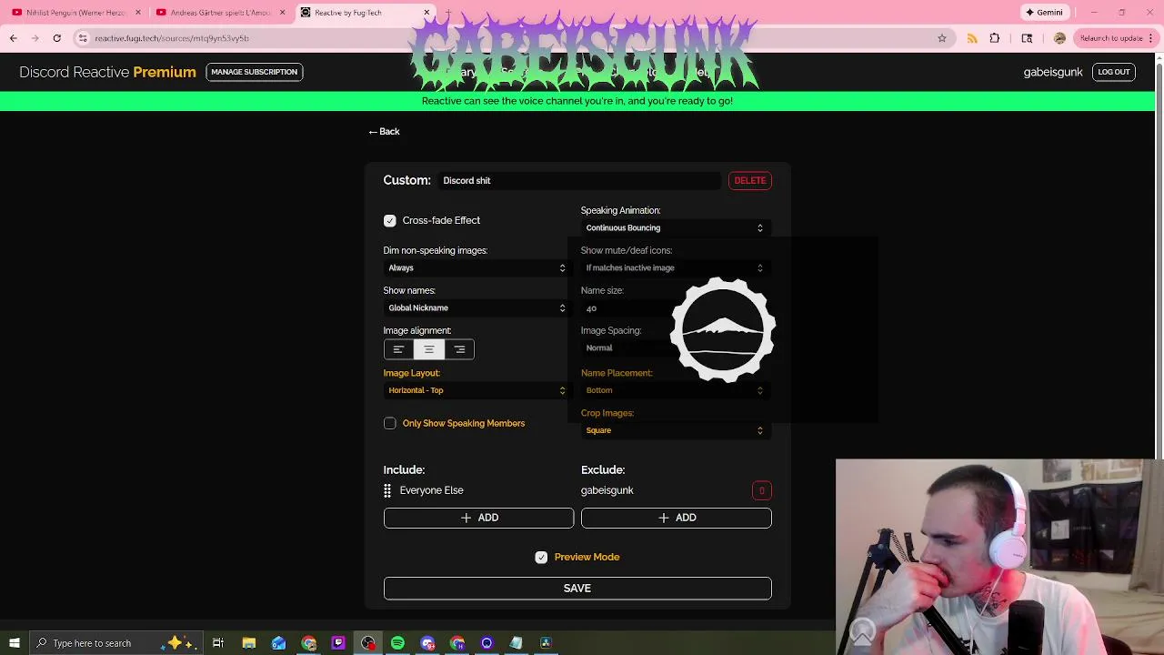
Task: Uncheck the Cross-fade Effect checkbox
Action: (390, 220)
